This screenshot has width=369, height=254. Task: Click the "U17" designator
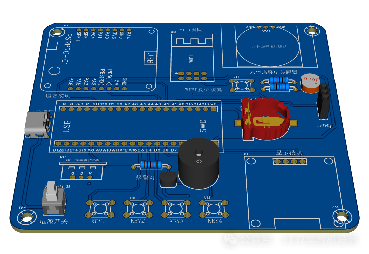tap(63, 157)
